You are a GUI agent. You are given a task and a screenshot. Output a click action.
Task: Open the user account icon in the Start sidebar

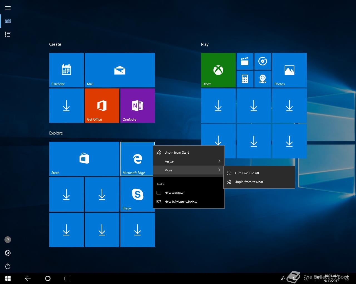[x=8, y=240]
